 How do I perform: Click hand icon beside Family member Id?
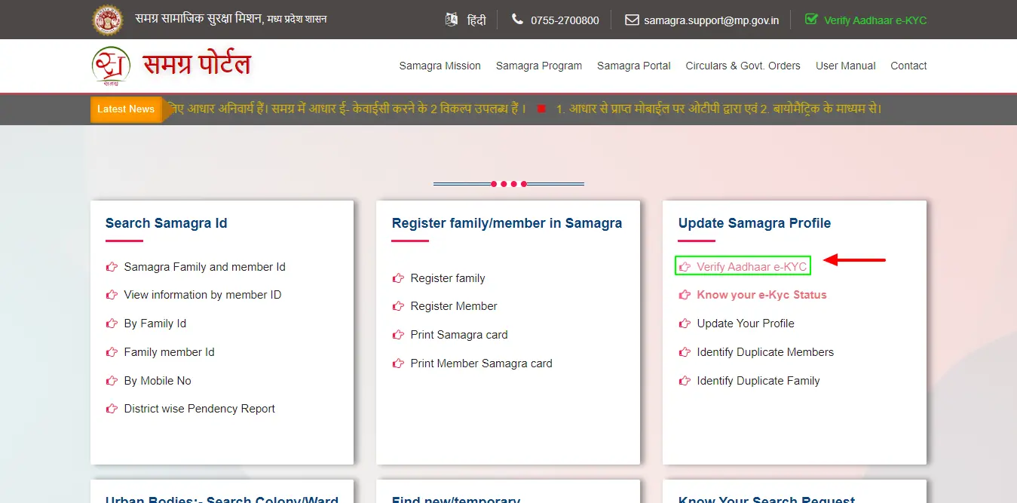tap(112, 352)
